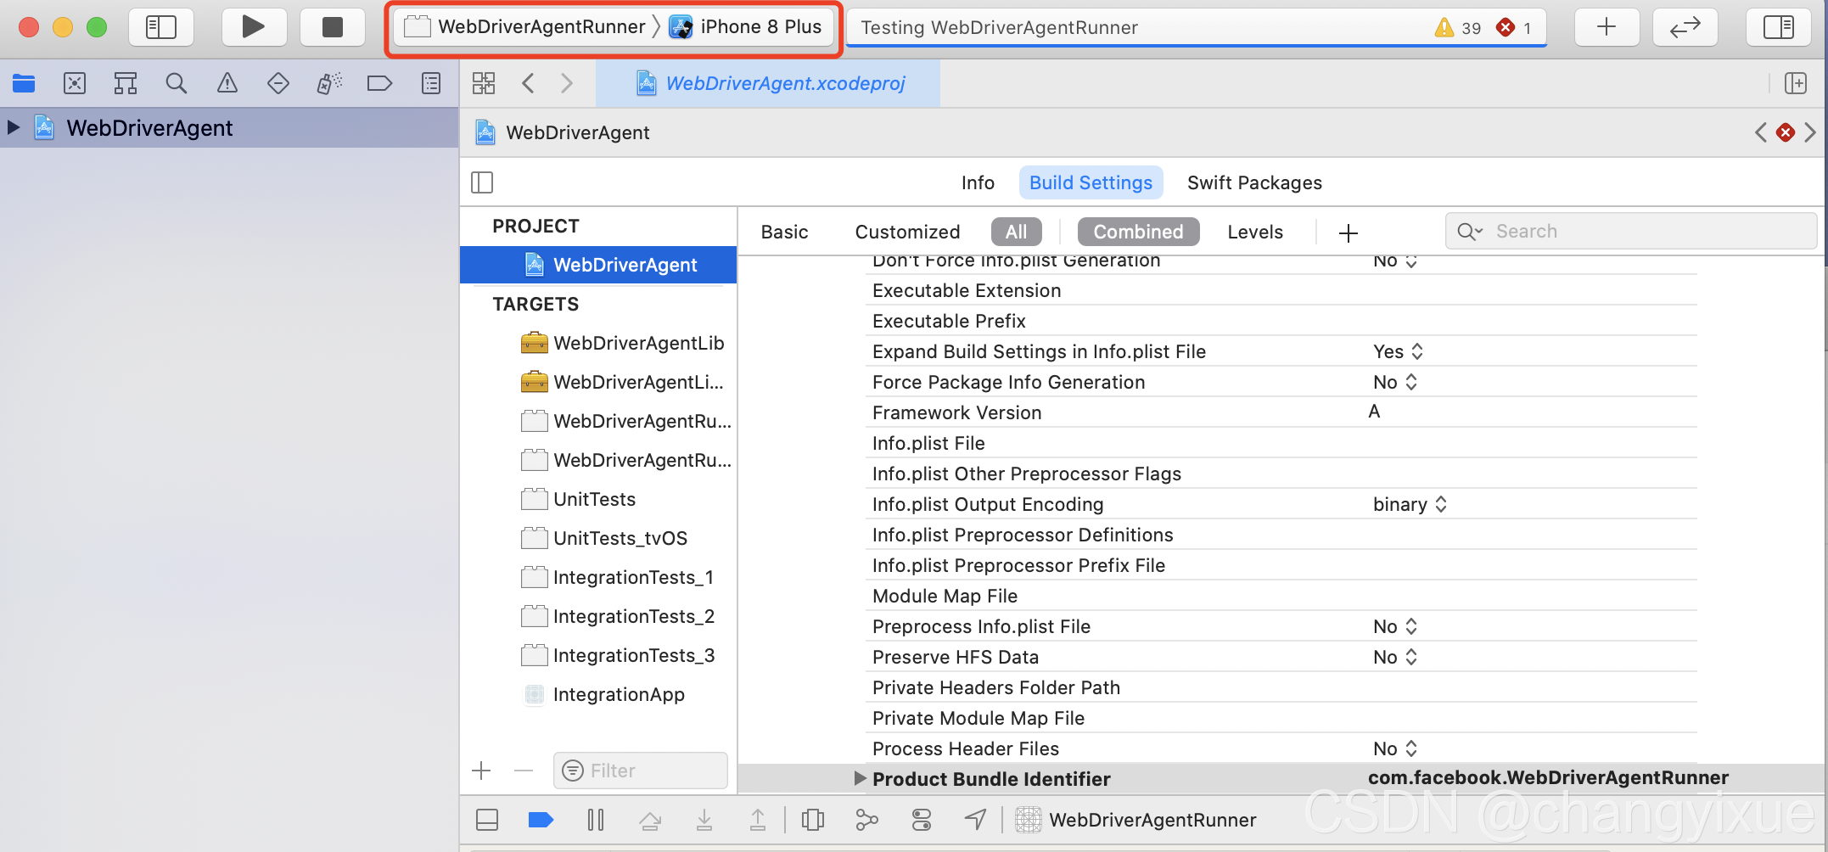
Task: Switch to the Swift Packages tab
Action: click(x=1254, y=182)
